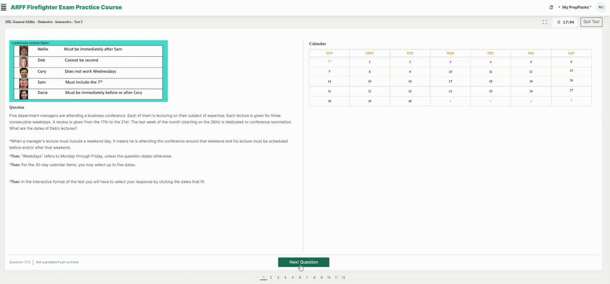Open 'Got a problem? Let us know' link
The width and height of the screenshot is (610, 284).
(57, 262)
